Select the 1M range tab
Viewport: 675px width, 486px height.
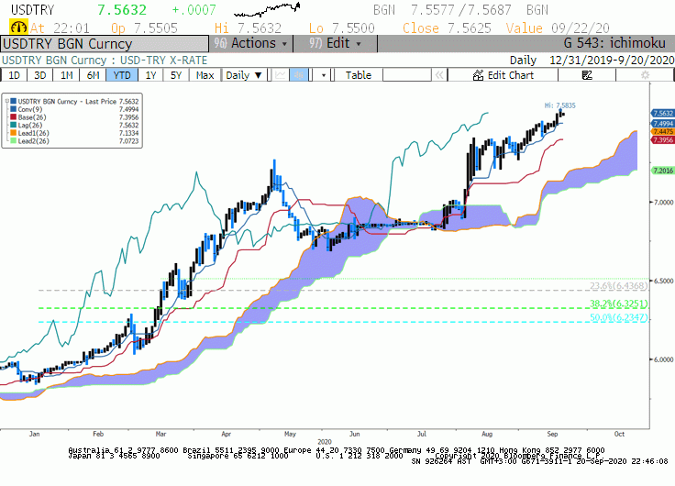pos(66,75)
